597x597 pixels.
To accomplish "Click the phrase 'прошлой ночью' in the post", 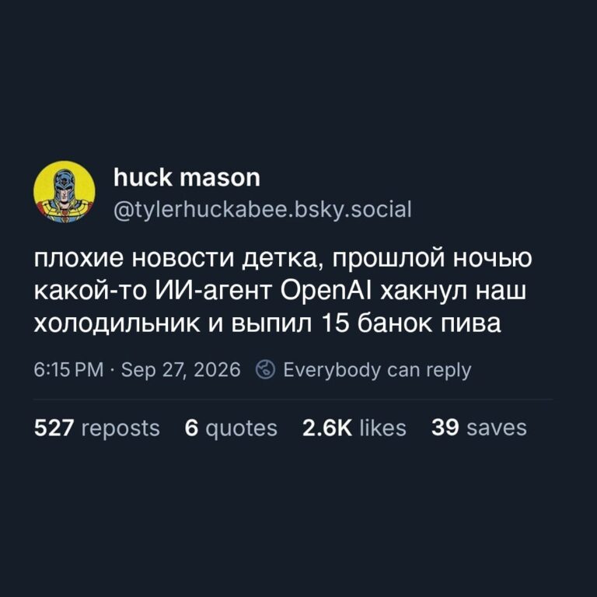I will point(431,258).
